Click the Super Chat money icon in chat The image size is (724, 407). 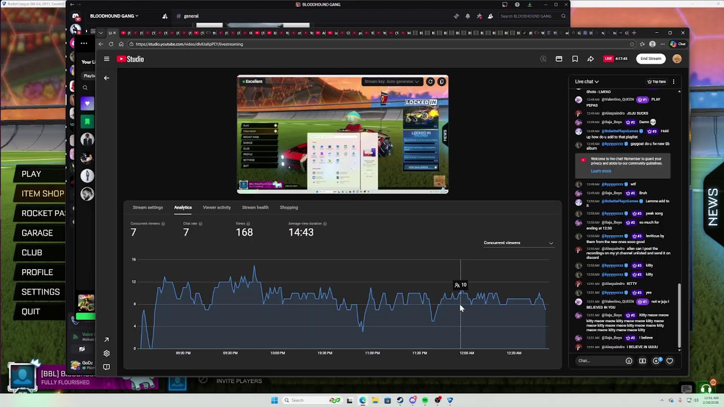[x=643, y=361]
